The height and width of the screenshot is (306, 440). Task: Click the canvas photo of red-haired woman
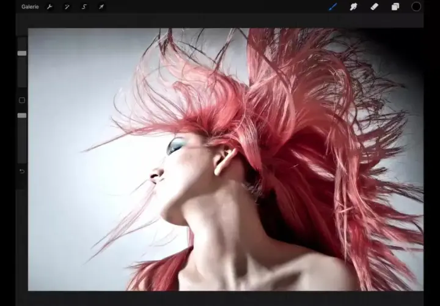[226, 159]
